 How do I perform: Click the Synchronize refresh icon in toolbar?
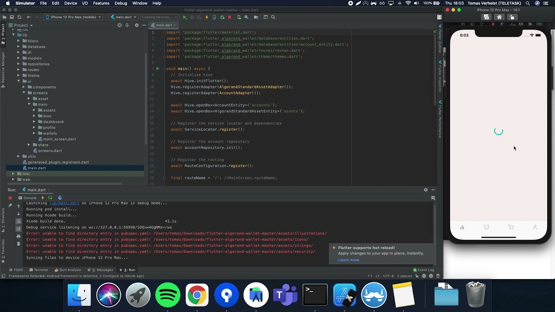point(19,17)
